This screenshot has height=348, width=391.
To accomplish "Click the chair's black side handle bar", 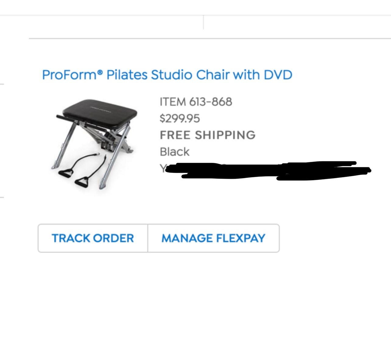I will [65, 118].
